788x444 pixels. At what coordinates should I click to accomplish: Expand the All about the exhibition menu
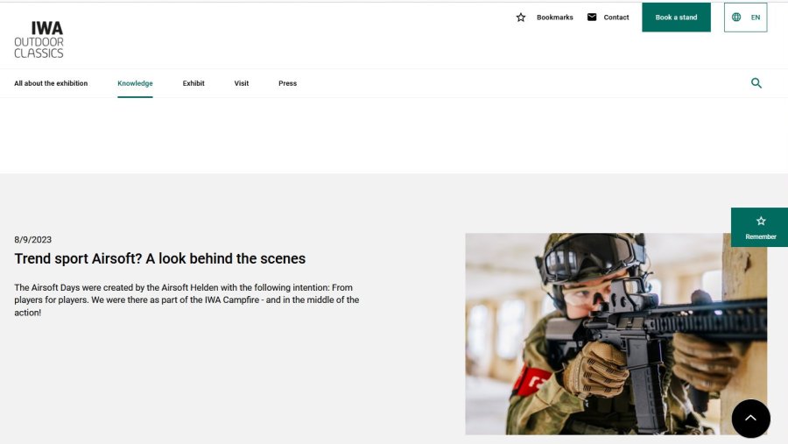point(51,83)
